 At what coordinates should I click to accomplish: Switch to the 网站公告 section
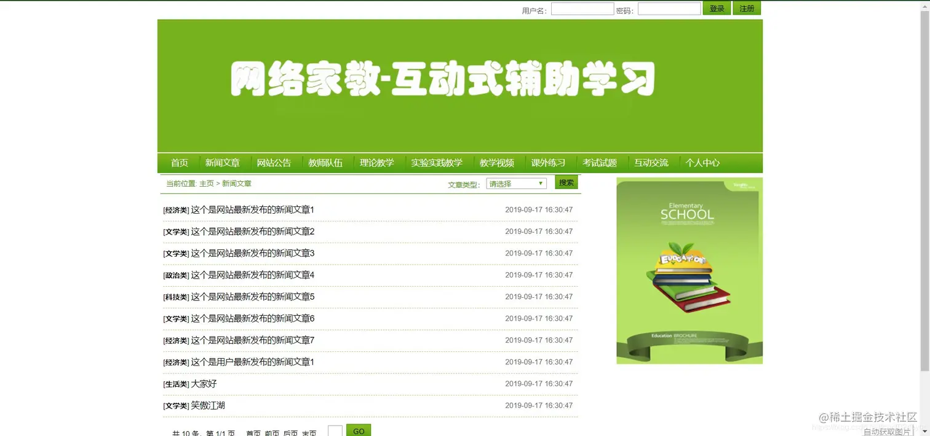click(x=274, y=162)
